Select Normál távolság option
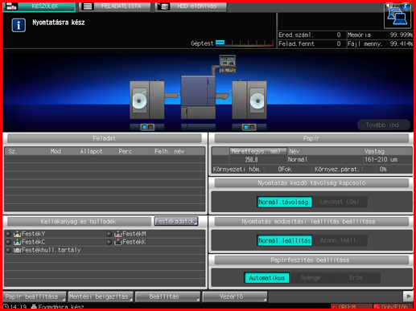Viewport: 416px width, 311px height. pyautogui.click(x=284, y=202)
